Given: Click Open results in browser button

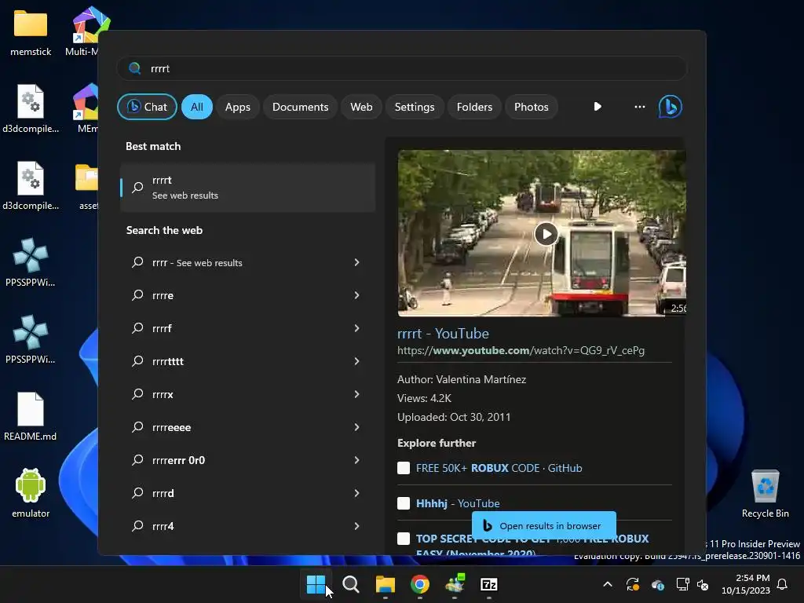Looking at the screenshot, I should (x=544, y=525).
